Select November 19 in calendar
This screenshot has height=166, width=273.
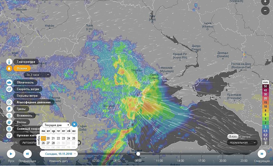(x=43, y=138)
